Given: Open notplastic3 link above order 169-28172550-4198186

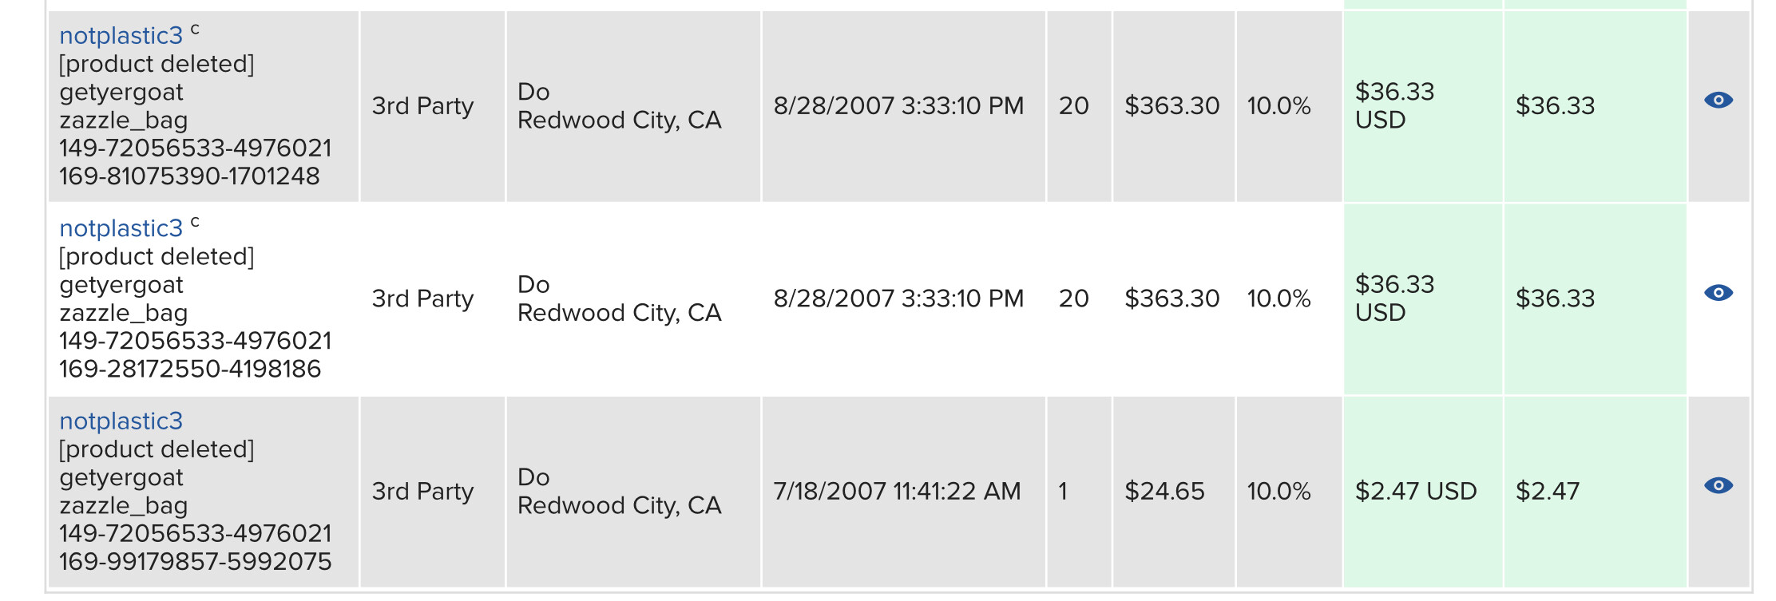Looking at the screenshot, I should (x=121, y=228).
